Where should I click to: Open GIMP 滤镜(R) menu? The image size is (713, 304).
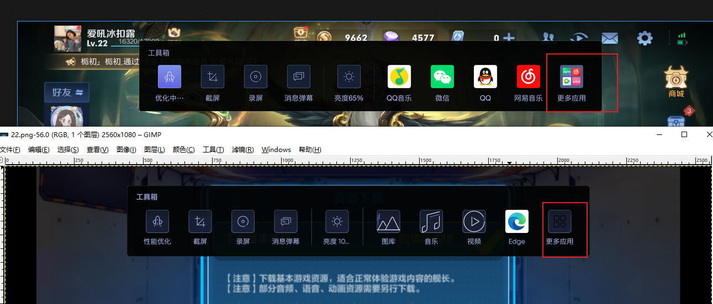tap(243, 150)
